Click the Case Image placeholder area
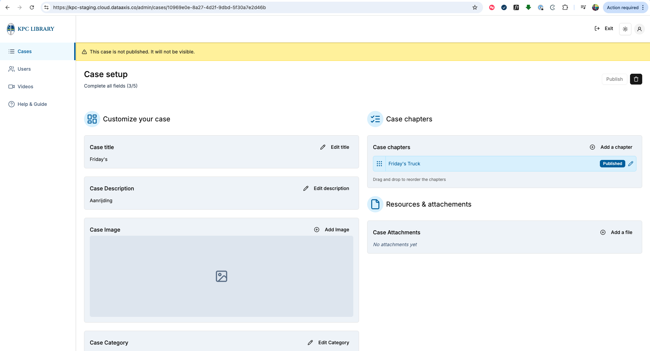Screen dimensions: 650x351 tap(222, 276)
